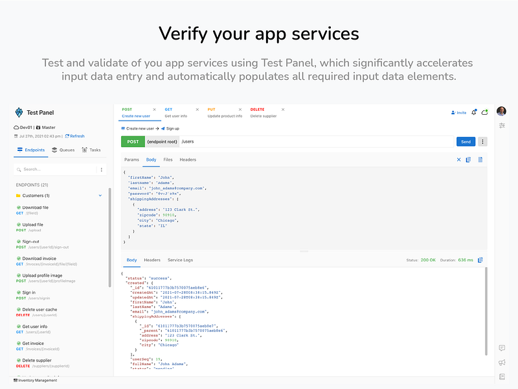Click the Customers folder icon
The width and height of the screenshot is (518, 389).
pyautogui.click(x=18, y=196)
